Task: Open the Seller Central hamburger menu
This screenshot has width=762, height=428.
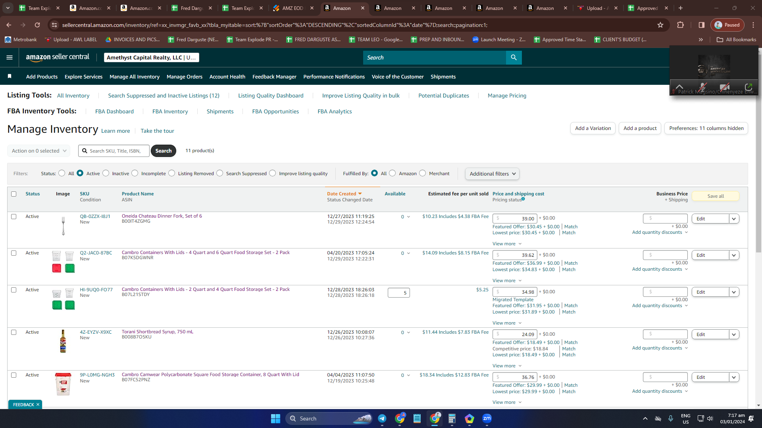Action: 10,57
